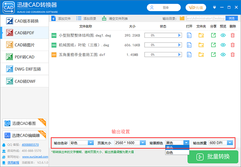Start conversion arrow for 小型别墅整体结构图 row
The image size is (241, 167).
coord(179,35)
